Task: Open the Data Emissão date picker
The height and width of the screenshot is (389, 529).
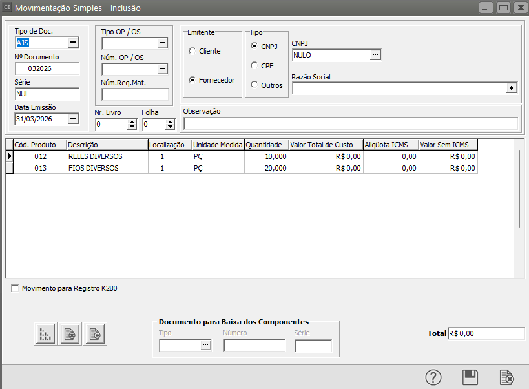Action: click(73, 119)
